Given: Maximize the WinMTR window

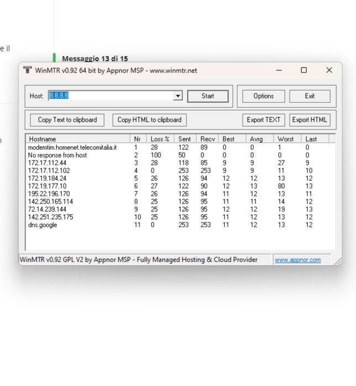Looking at the screenshot, I should pos(304,70).
